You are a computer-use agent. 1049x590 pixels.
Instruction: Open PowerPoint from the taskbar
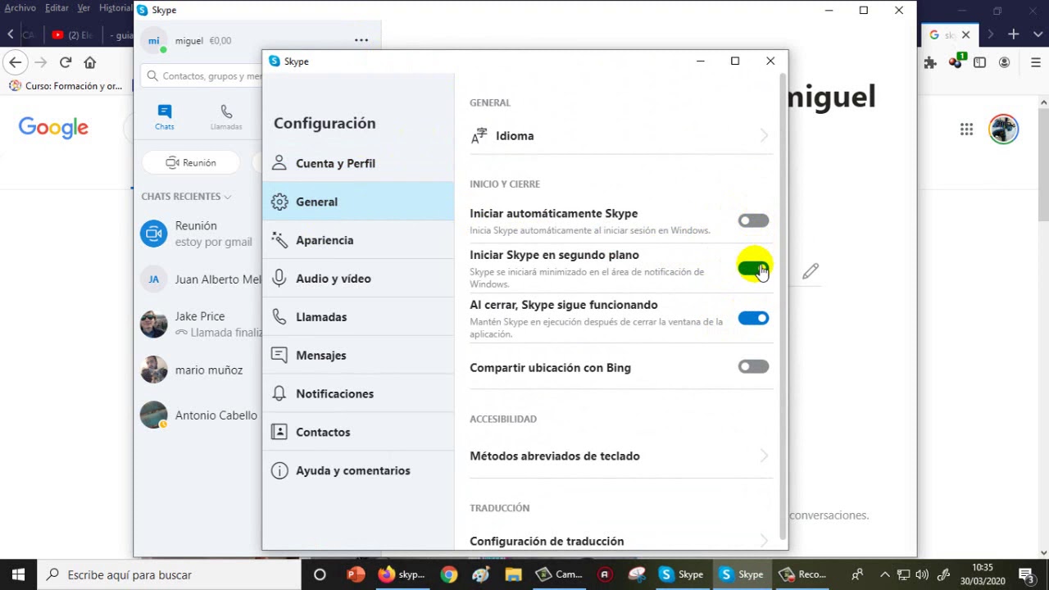[356, 574]
